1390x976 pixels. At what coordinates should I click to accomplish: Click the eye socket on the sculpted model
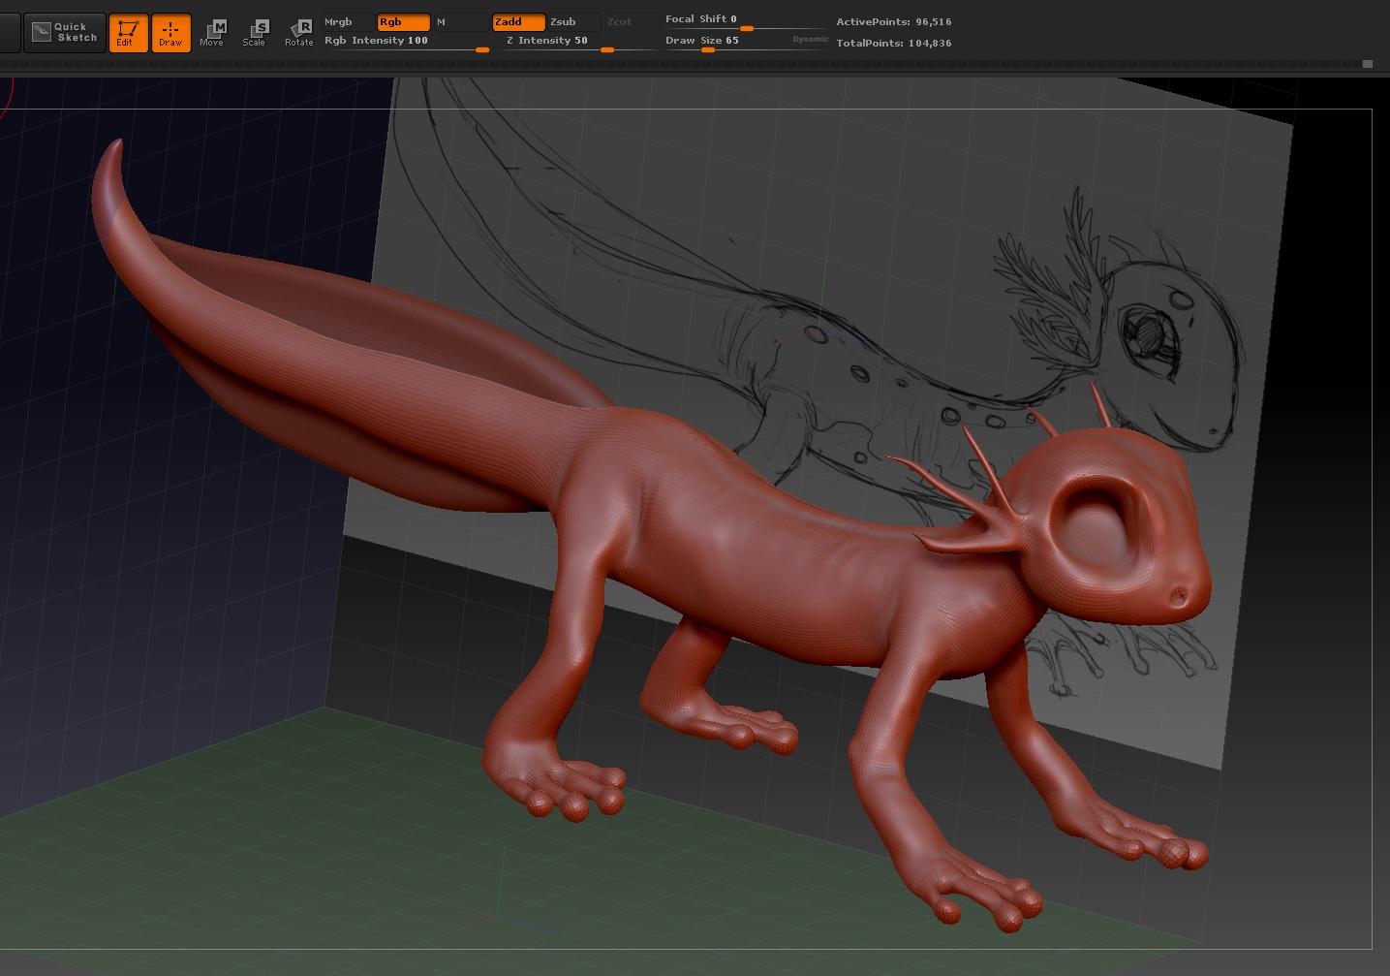(1097, 528)
